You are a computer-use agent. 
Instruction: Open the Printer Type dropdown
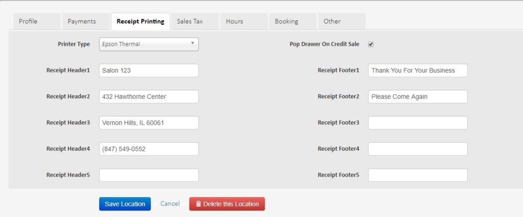click(x=149, y=44)
